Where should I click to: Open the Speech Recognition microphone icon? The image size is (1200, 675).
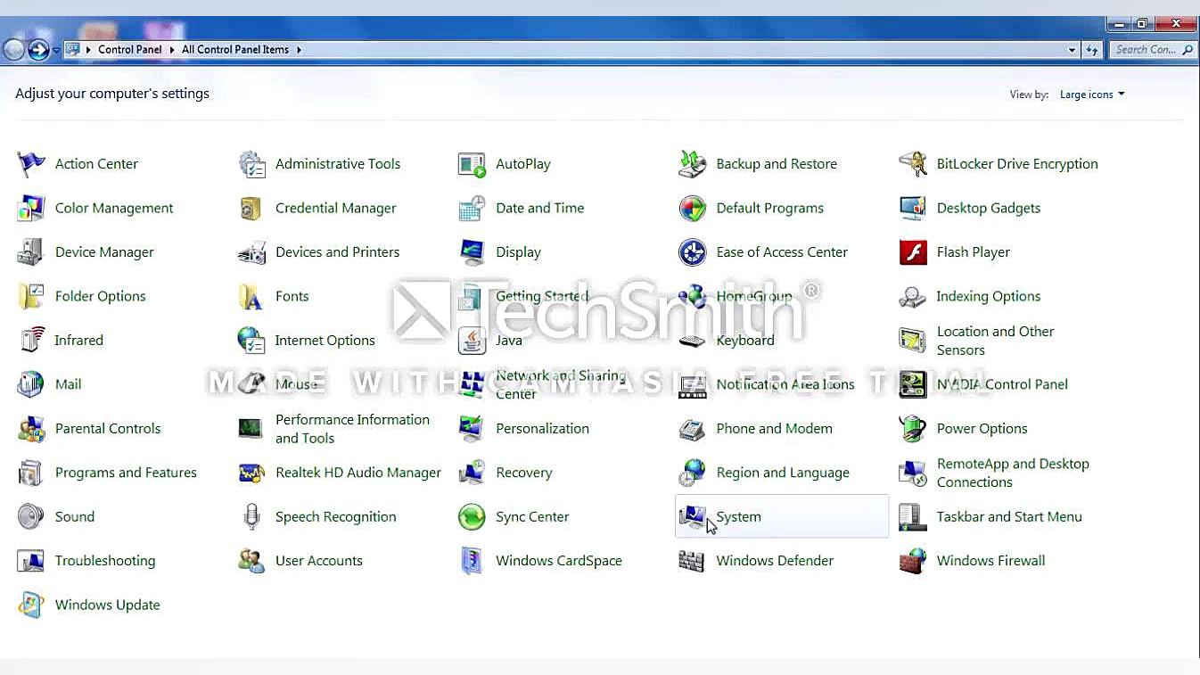point(251,517)
